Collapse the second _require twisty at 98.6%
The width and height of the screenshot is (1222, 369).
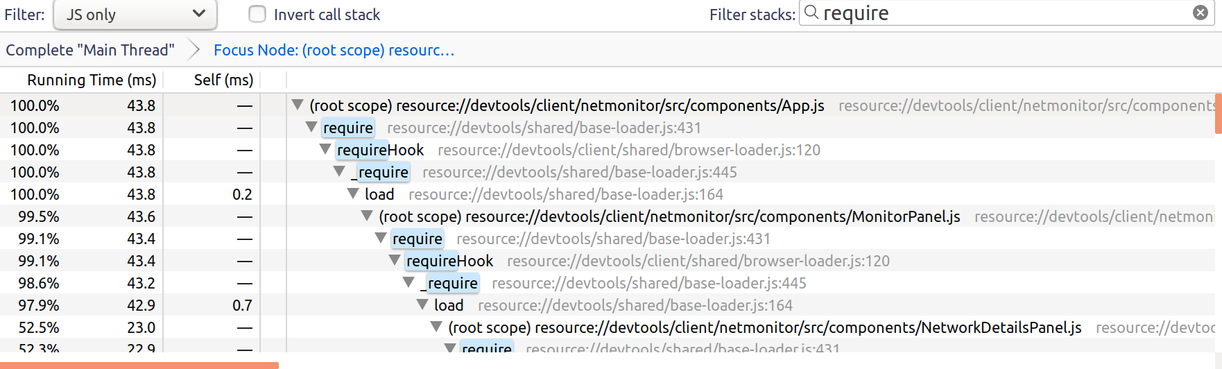[408, 283]
